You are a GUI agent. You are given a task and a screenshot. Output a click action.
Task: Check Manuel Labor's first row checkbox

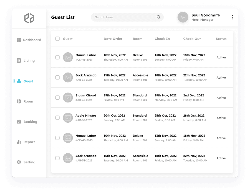57,57
